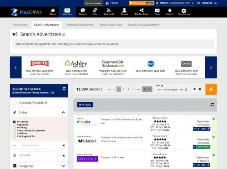Check the Not Applied For option
227x169 pixels.
(x=14, y=136)
